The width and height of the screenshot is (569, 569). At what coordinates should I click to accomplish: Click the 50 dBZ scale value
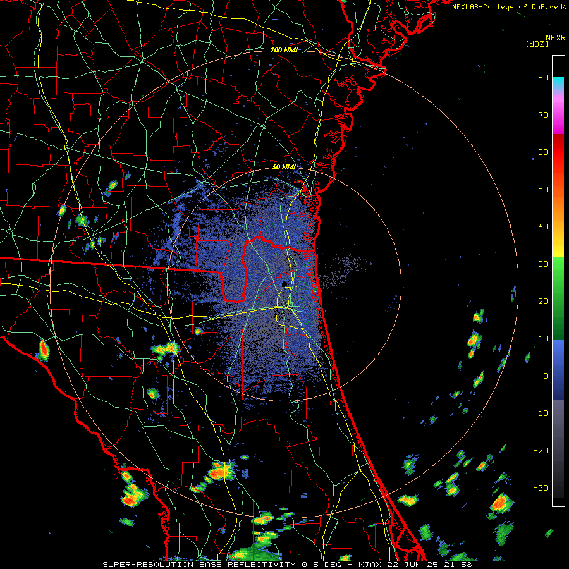[x=543, y=190]
